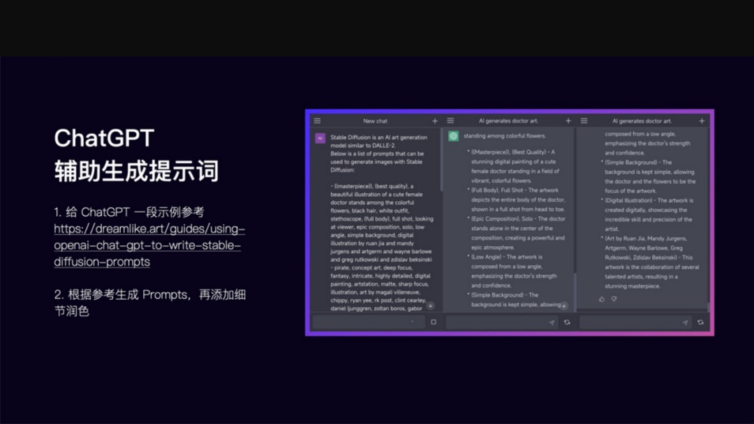Click the send arrow in middle chat panel
The image size is (754, 424).
[x=552, y=323]
